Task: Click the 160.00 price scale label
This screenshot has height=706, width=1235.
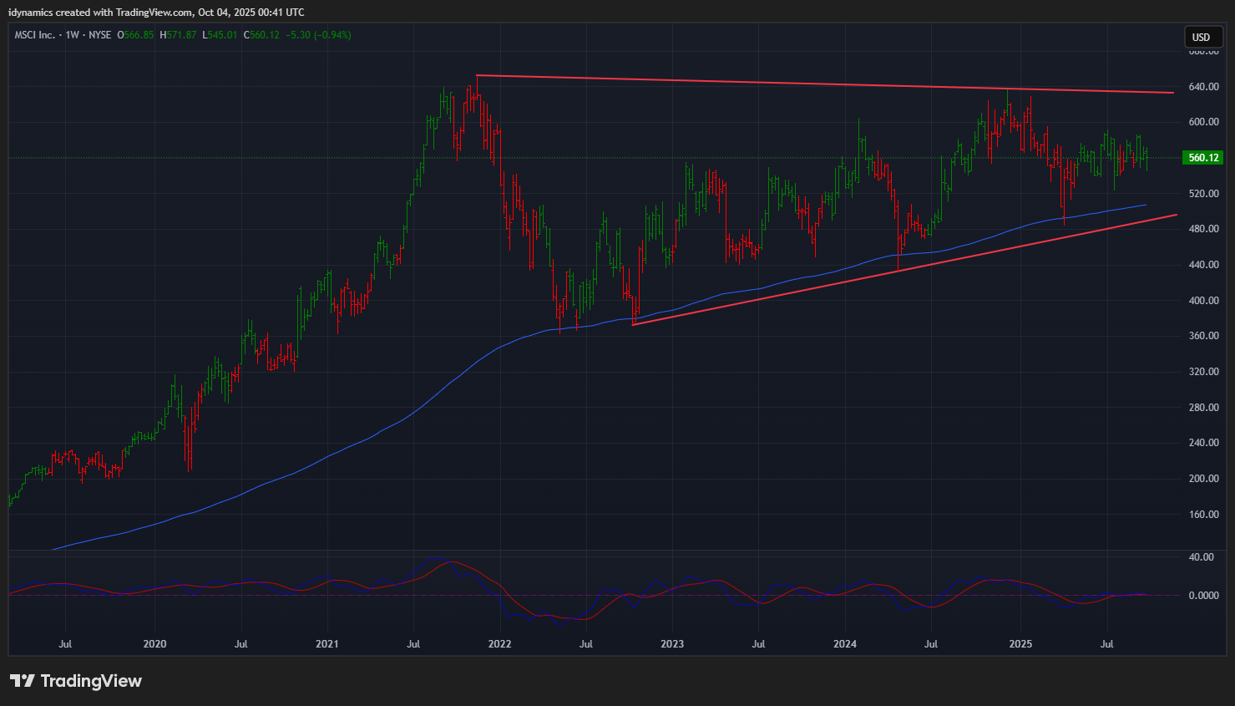Action: click(x=1203, y=515)
